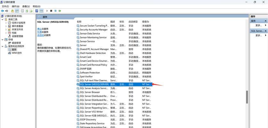Select 设备管理器 in the tree
The width and height of the screenshot is (268, 128).
click(17, 36)
